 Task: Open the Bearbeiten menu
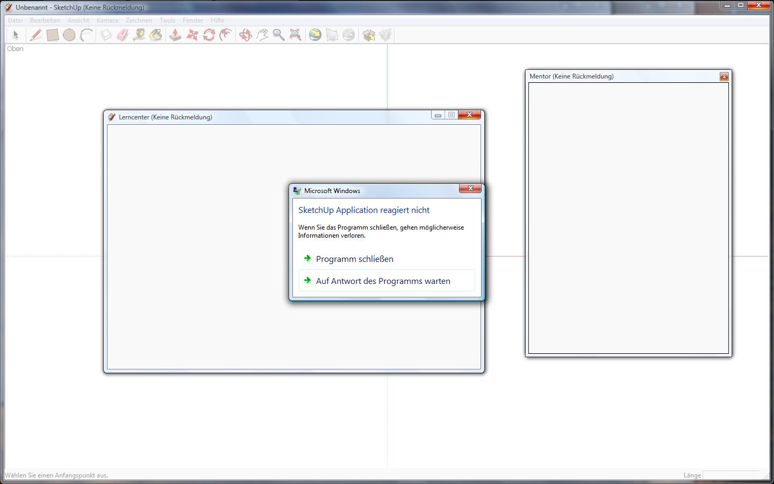click(x=45, y=20)
